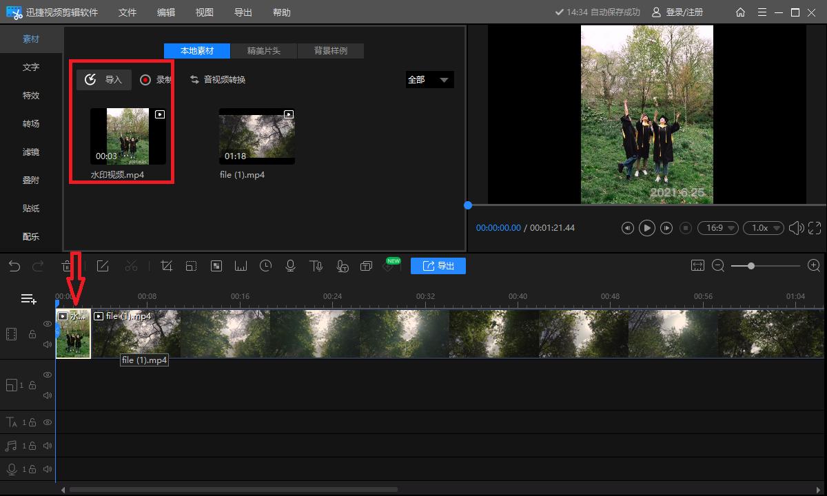This screenshot has width=827, height=496.
Task: Click the add track icon
Action: click(x=28, y=298)
